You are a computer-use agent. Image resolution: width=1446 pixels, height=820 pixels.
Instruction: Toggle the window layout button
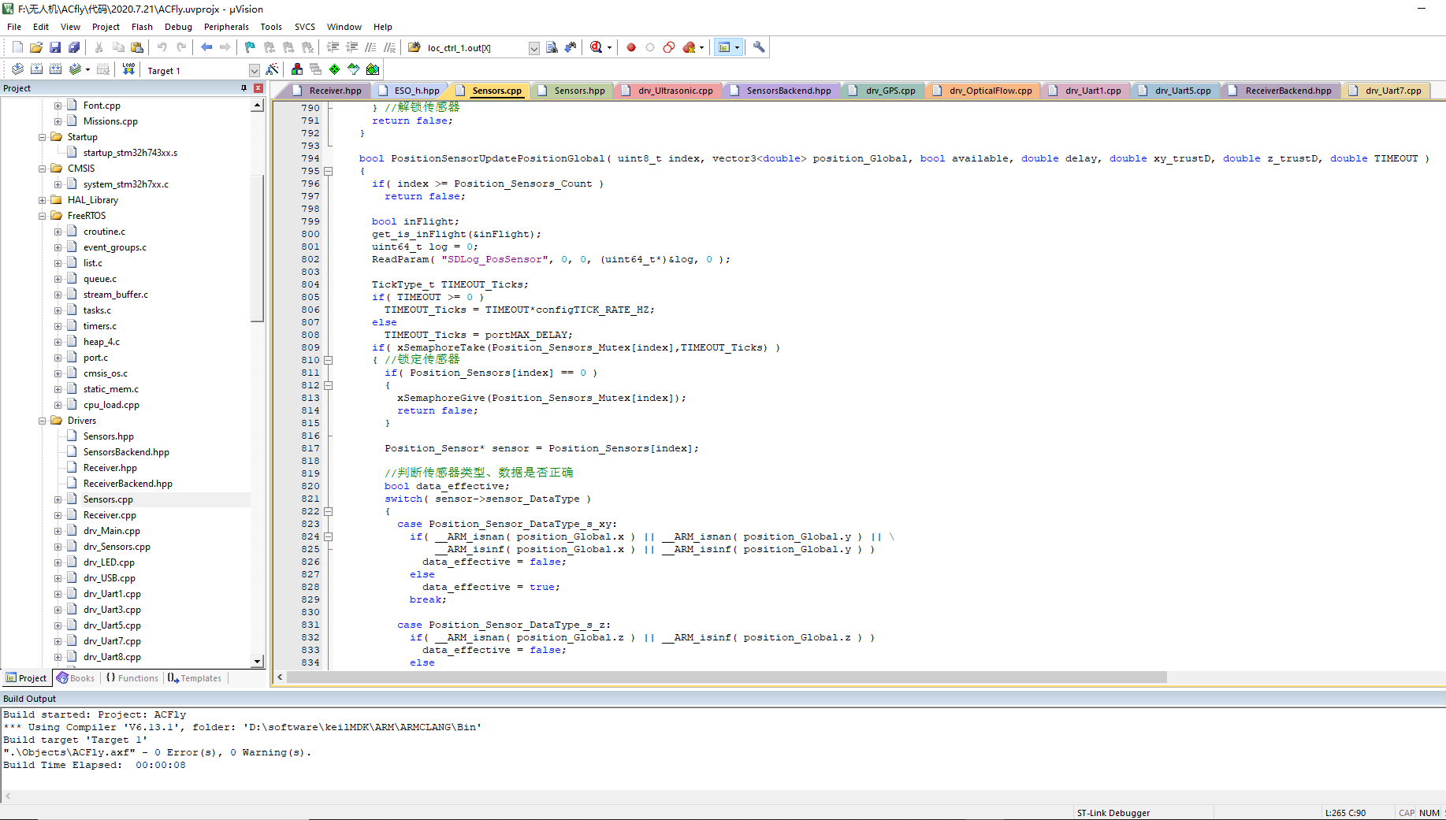click(724, 47)
